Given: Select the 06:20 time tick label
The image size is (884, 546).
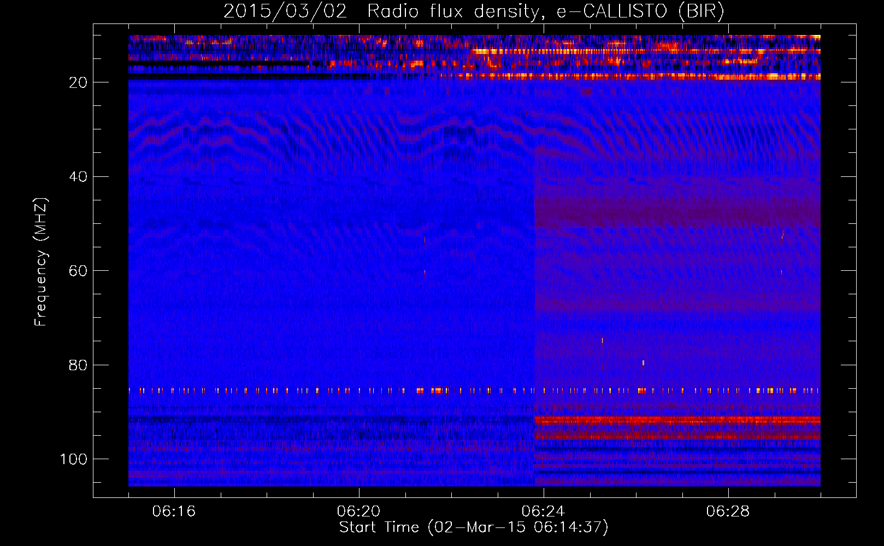Looking at the screenshot, I should pos(358,512).
